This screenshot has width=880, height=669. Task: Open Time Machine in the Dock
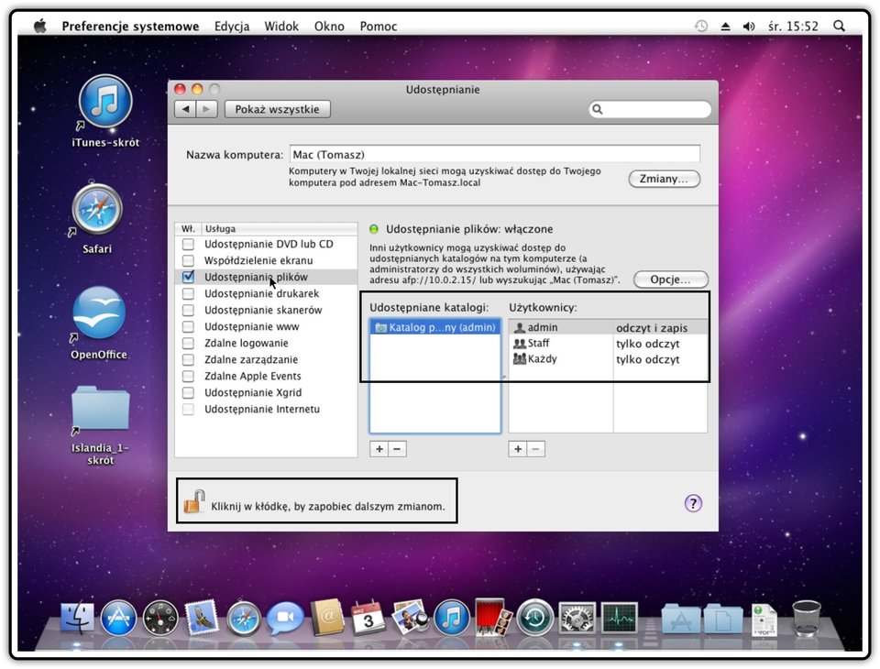534,618
